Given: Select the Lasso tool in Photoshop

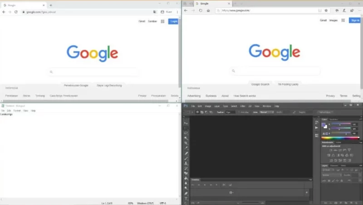Looking at the screenshot, I should pyautogui.click(x=186, y=133).
